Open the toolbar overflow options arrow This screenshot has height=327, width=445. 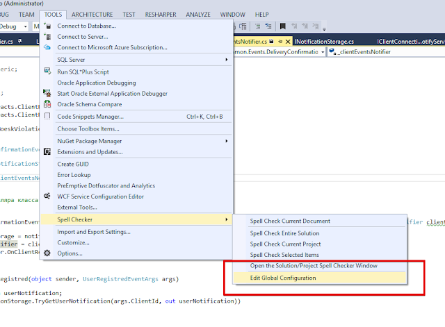click(x=324, y=28)
